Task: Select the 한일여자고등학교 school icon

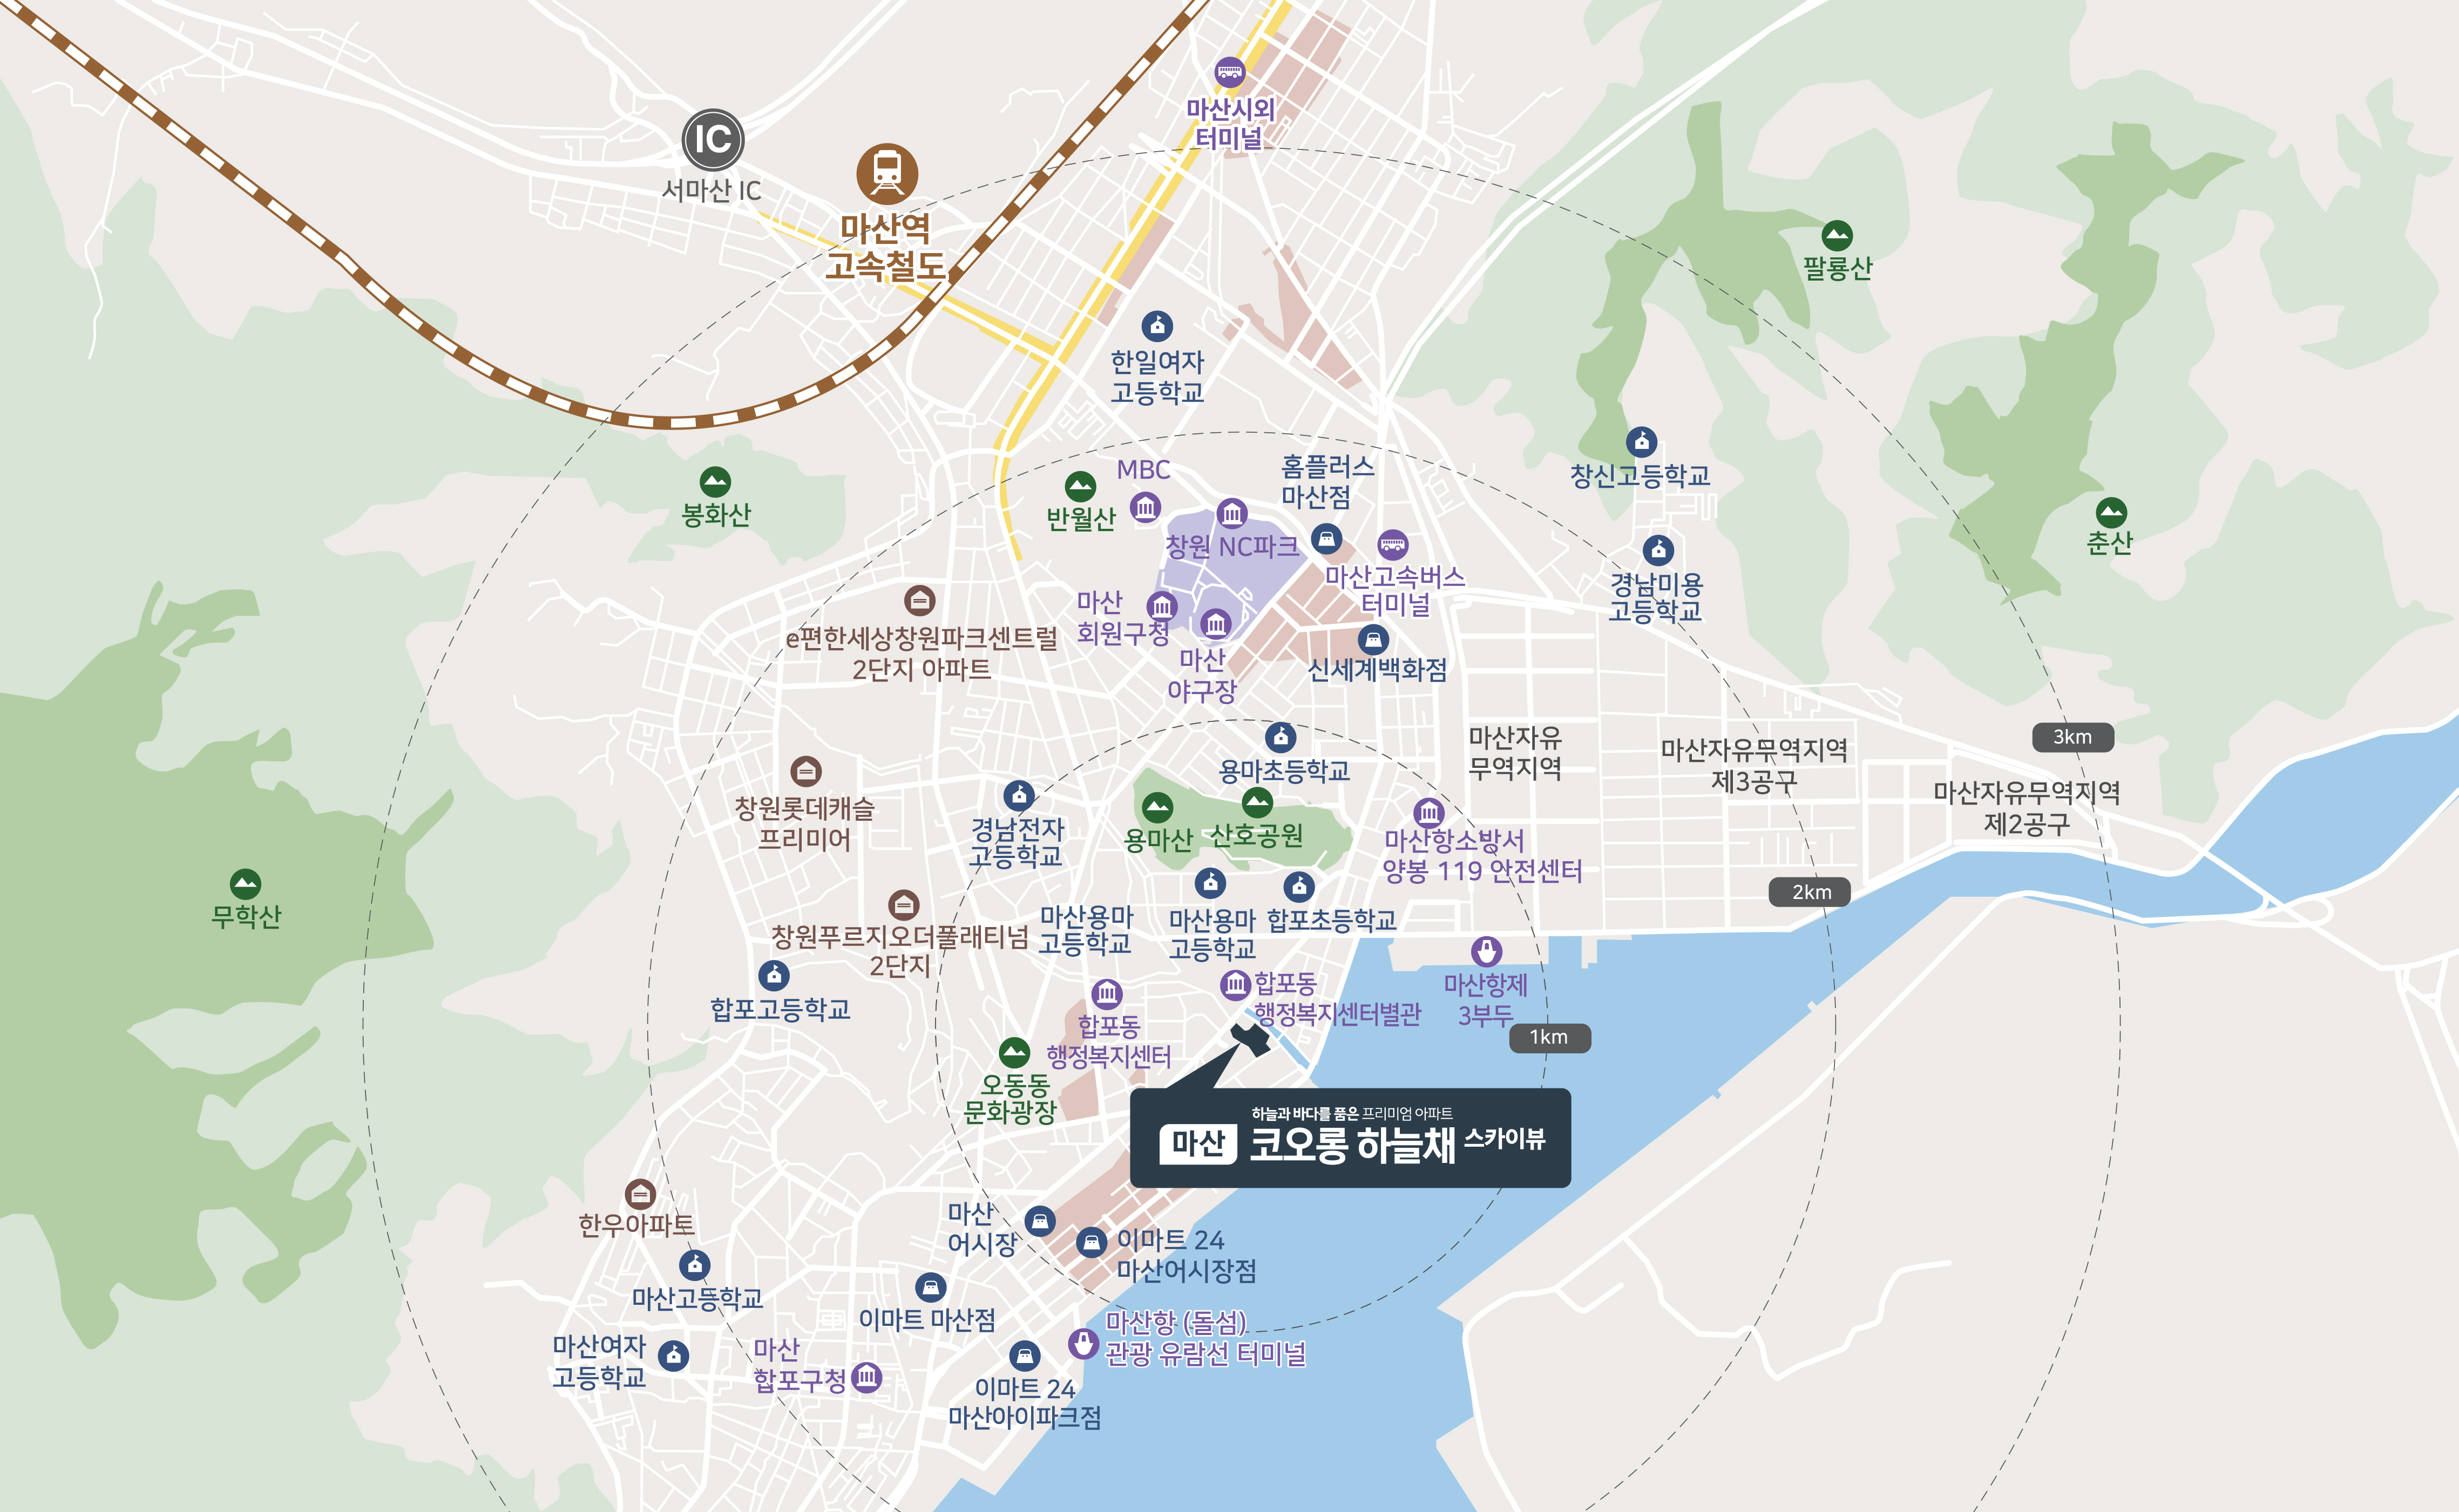Action: (1157, 326)
